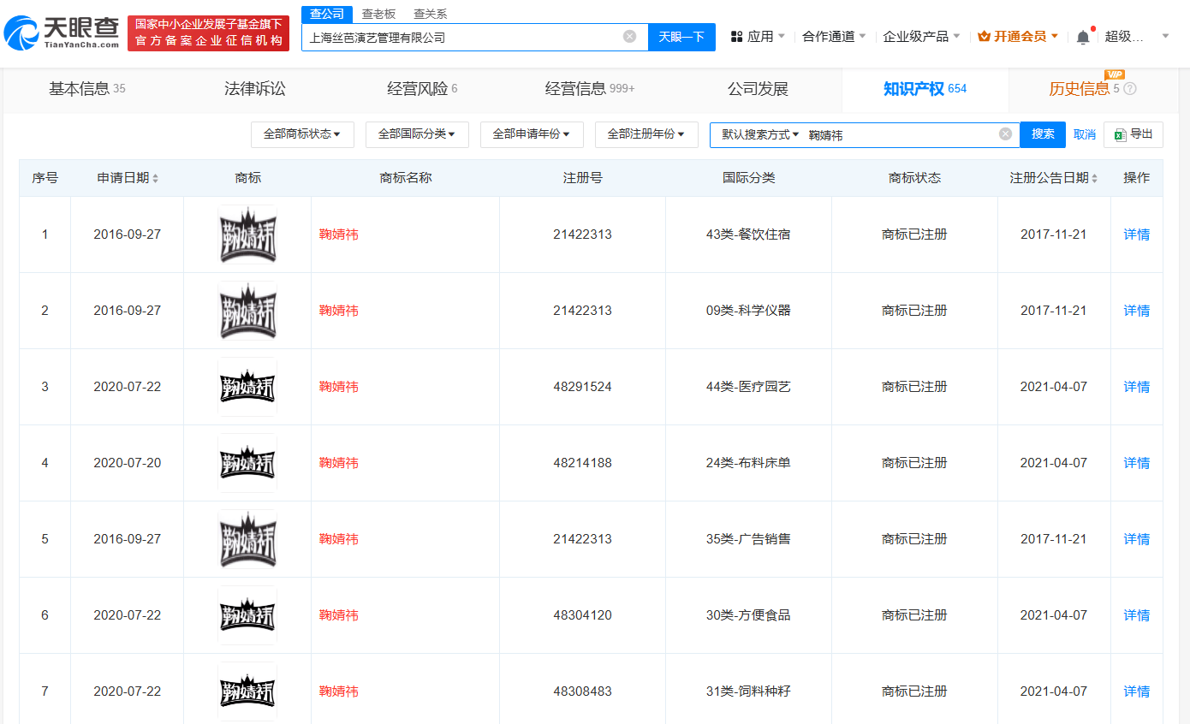Open 默认搜索方式 search mode dropdown

tap(759, 134)
